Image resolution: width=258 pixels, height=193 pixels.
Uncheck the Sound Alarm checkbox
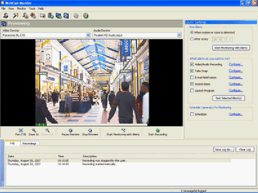(x=192, y=84)
